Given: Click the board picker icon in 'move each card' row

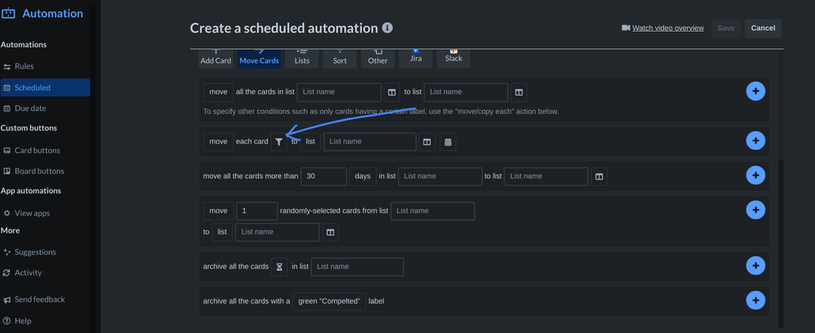Looking at the screenshot, I should point(427,141).
